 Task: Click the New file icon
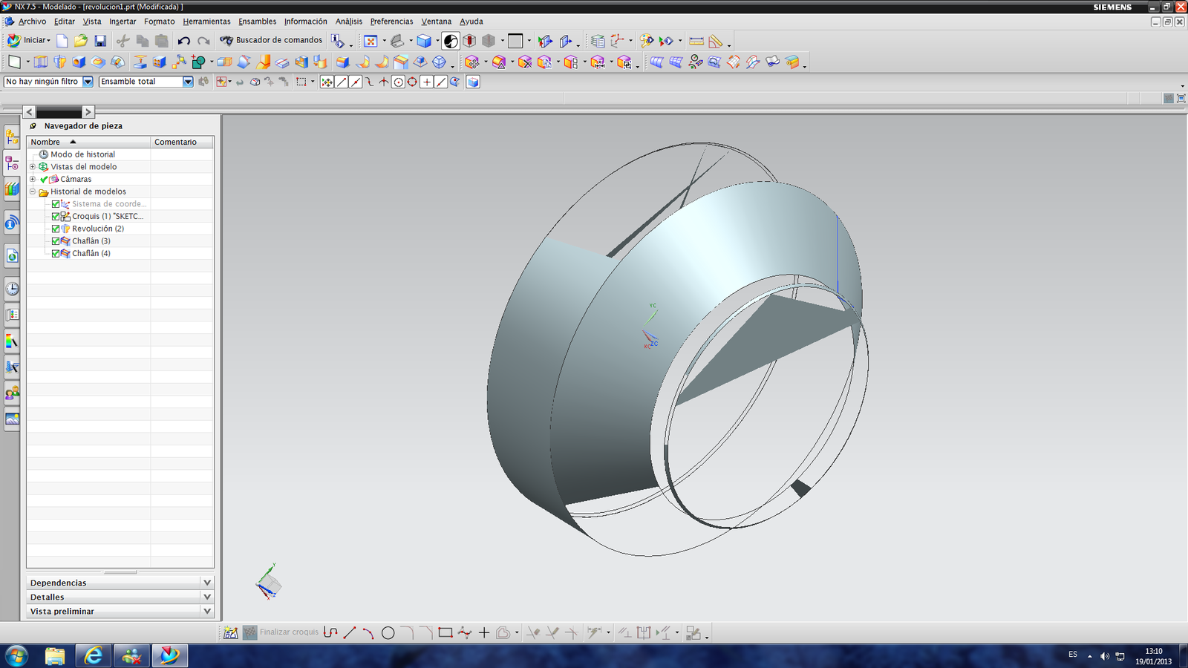click(x=62, y=41)
